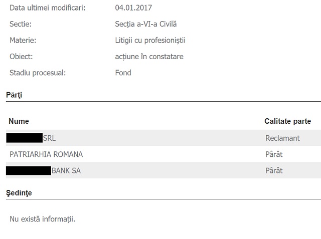Click the "Sectie:" field label
Screen dimensions: 321x239
point(21,24)
